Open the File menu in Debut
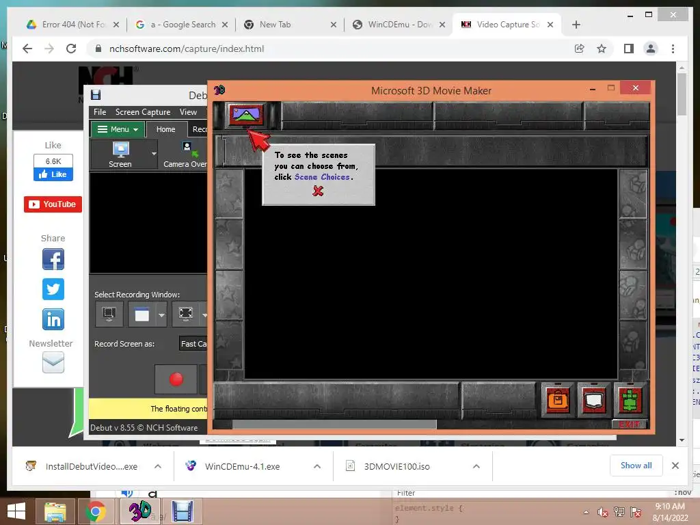 pos(100,112)
